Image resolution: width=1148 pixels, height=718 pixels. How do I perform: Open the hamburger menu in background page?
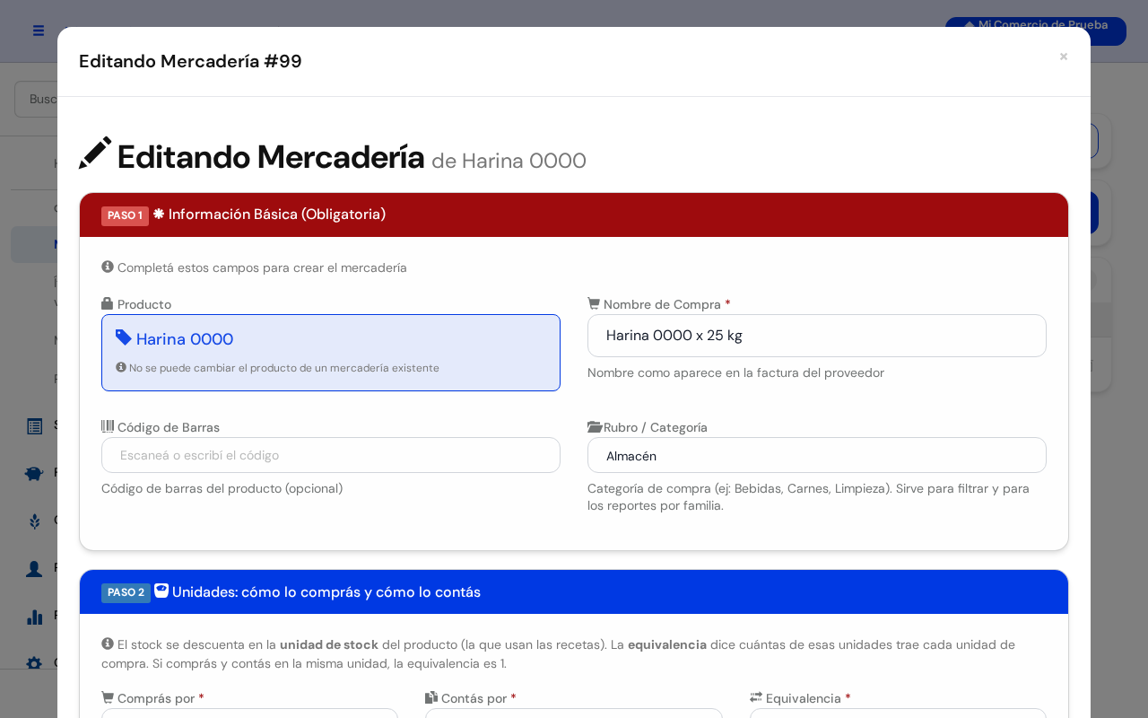[39, 31]
